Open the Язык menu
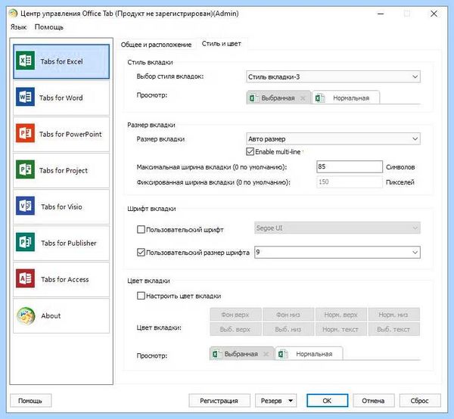 (x=18, y=27)
